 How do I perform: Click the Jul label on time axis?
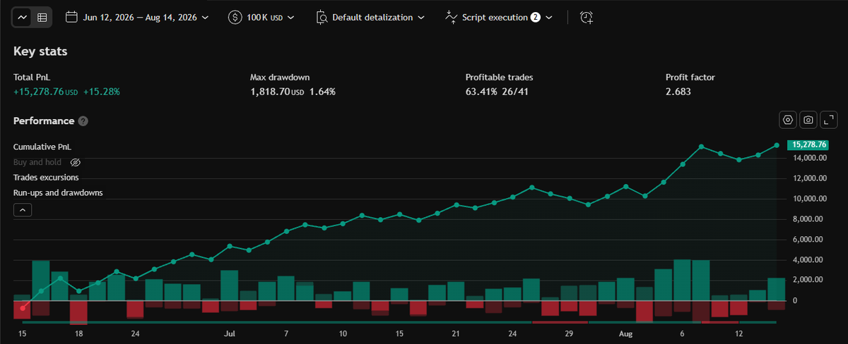[x=230, y=333]
